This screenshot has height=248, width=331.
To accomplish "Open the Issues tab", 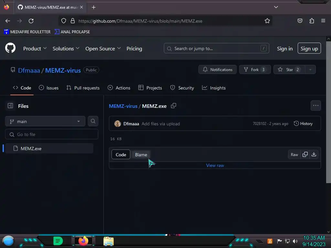I will [x=49, y=88].
